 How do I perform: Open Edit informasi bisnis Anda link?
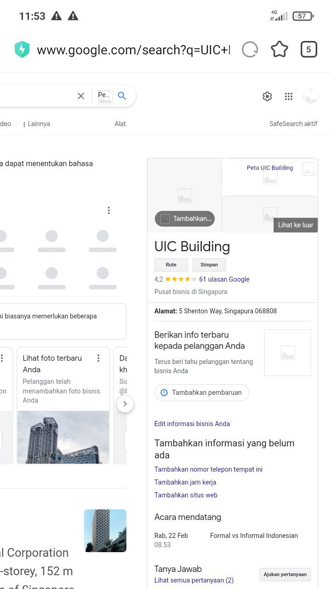[192, 424]
